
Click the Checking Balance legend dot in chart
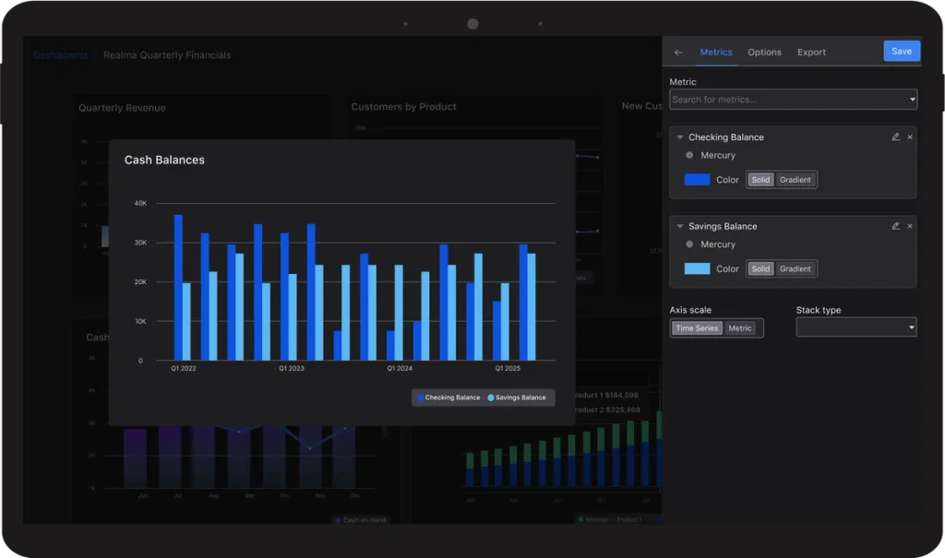[420, 398]
